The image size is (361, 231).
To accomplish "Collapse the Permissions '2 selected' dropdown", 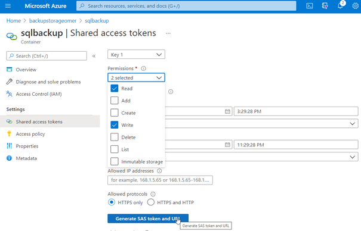I will pyautogui.click(x=136, y=77).
